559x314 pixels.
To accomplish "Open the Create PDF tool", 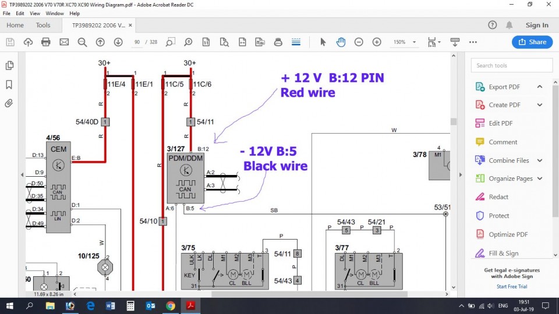I will click(504, 105).
